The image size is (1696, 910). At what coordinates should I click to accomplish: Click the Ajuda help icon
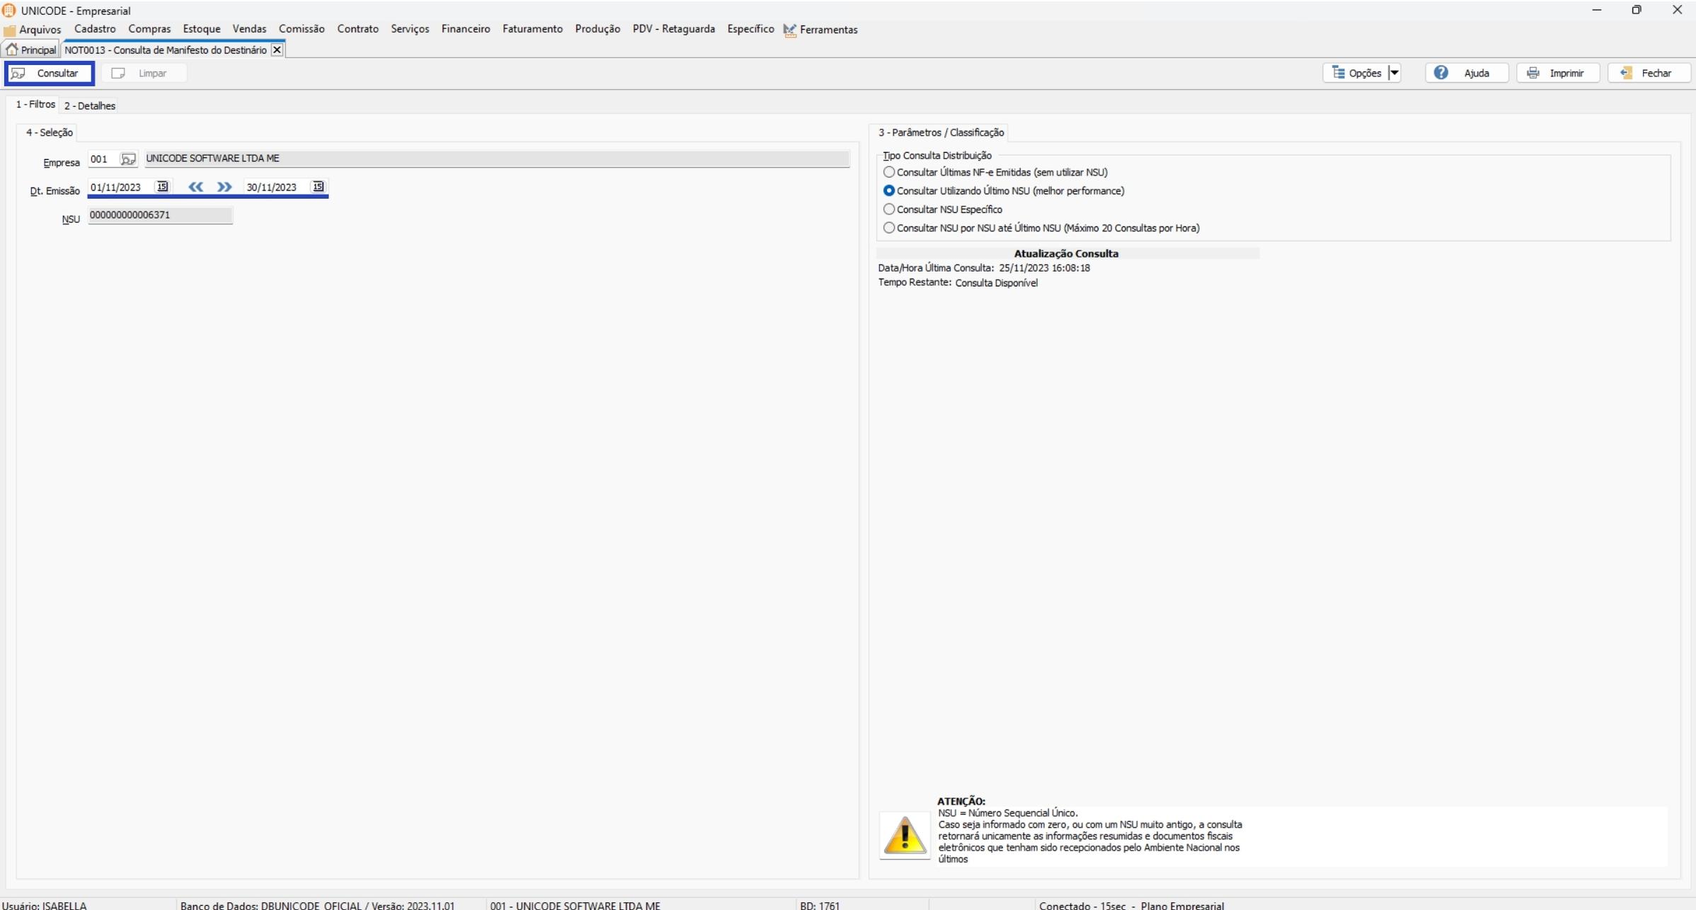pyautogui.click(x=1441, y=73)
